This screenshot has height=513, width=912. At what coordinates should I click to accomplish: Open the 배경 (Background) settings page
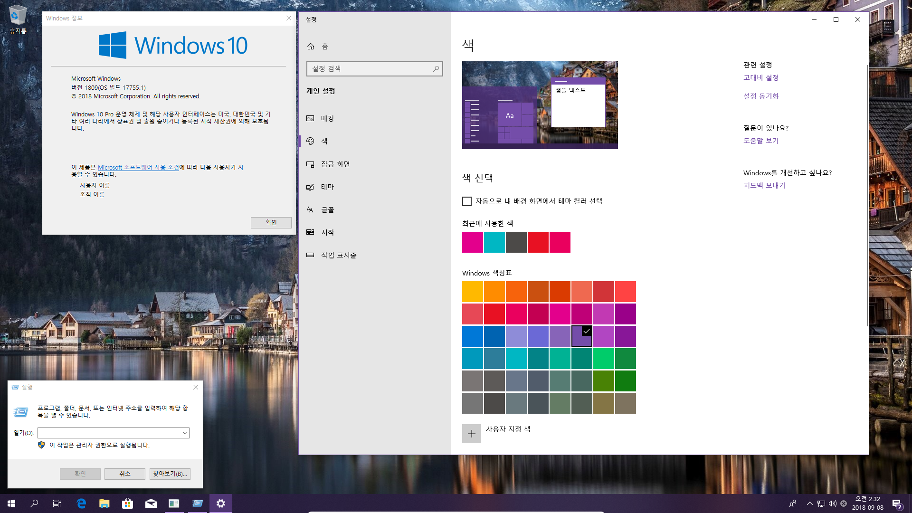coord(374,118)
